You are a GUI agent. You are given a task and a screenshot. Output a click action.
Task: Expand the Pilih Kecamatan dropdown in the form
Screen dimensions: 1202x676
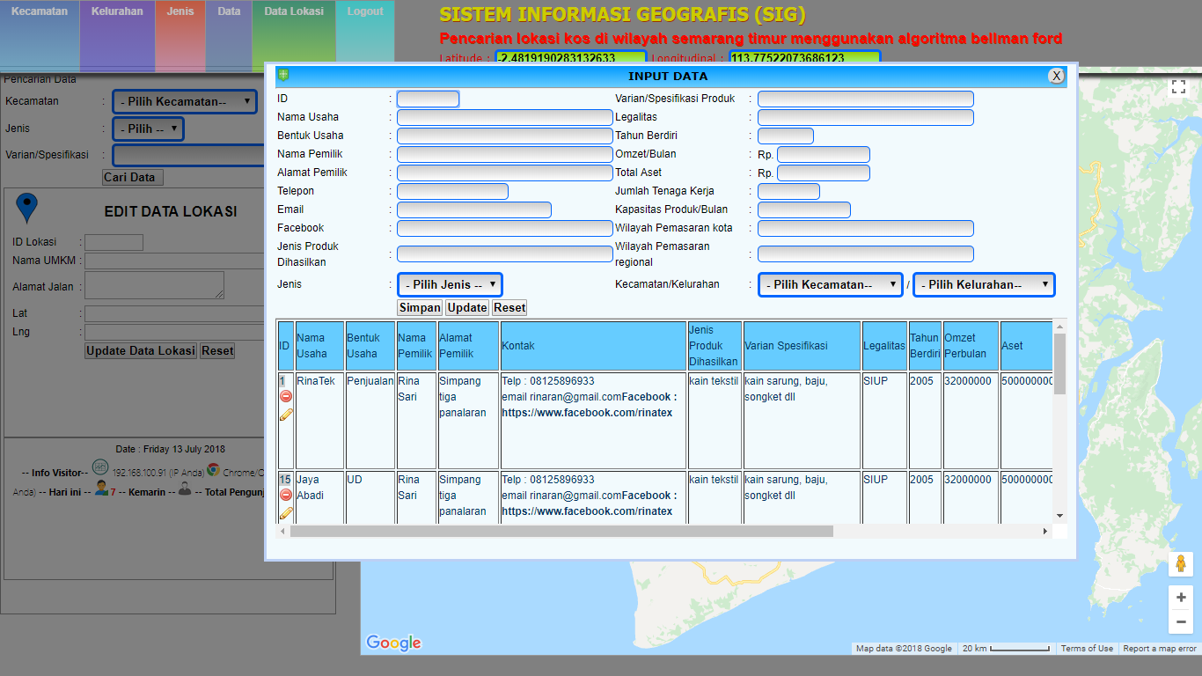point(830,285)
